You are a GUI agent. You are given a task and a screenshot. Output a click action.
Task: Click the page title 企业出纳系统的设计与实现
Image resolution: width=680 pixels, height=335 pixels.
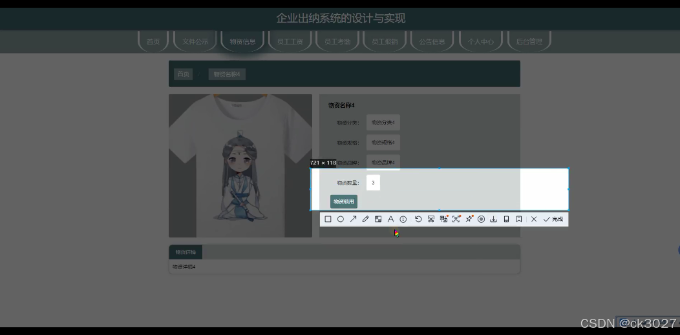tap(341, 18)
